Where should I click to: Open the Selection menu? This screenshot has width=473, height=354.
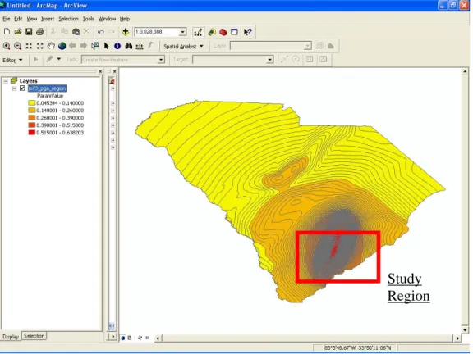68,19
